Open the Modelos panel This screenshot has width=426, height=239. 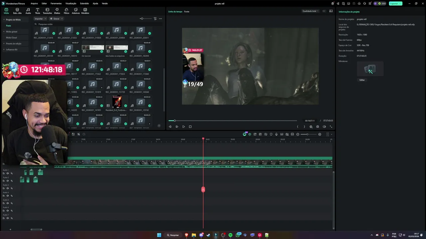tap(85, 11)
